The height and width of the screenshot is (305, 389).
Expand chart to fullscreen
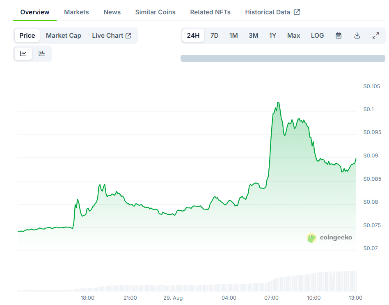click(376, 36)
